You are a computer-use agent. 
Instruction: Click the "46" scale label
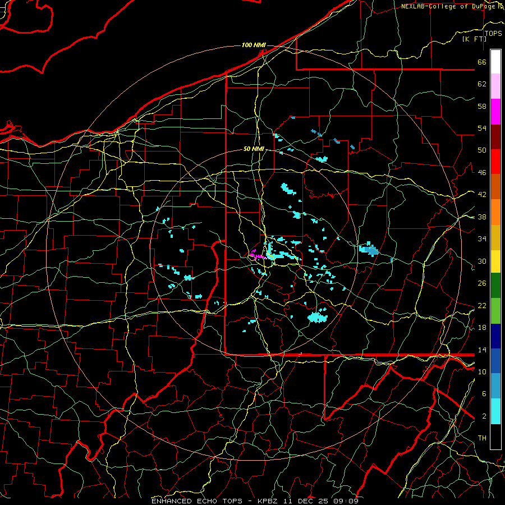482,173
